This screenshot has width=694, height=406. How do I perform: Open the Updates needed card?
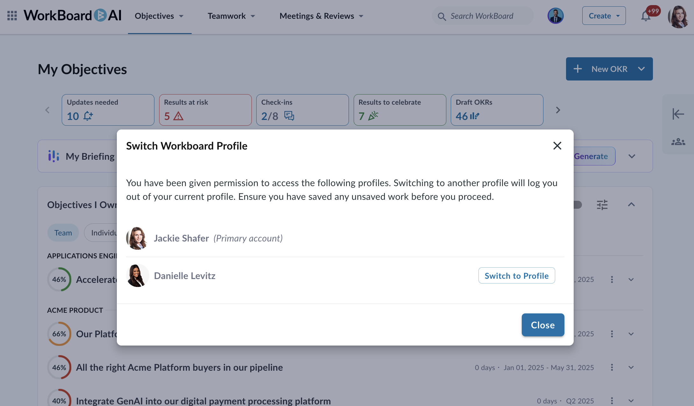(108, 110)
